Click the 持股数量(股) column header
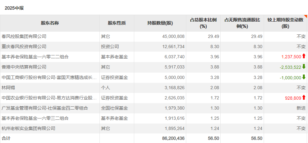 coord(160,23)
